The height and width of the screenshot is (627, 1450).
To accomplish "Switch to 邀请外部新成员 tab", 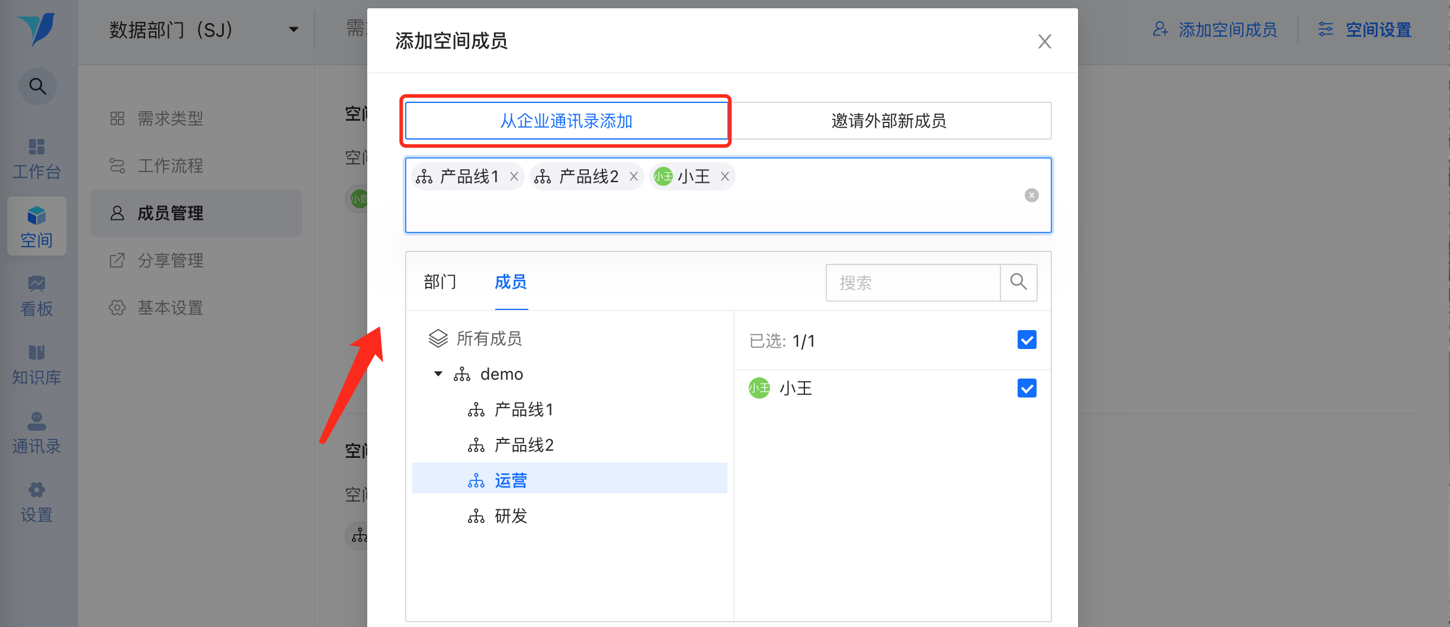I will point(888,121).
